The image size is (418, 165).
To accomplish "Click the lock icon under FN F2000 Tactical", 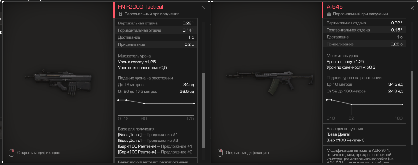I will coord(120,14).
